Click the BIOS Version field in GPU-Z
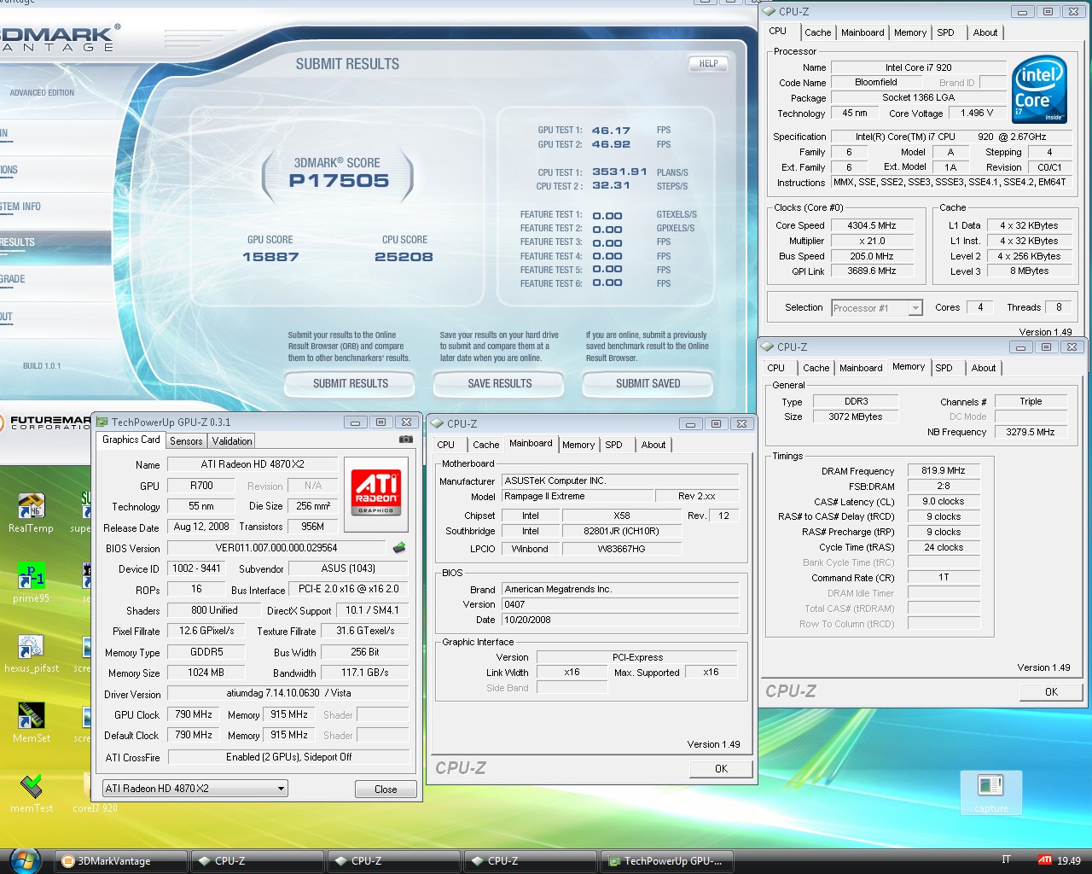The height and width of the screenshot is (874, 1092). [x=276, y=548]
